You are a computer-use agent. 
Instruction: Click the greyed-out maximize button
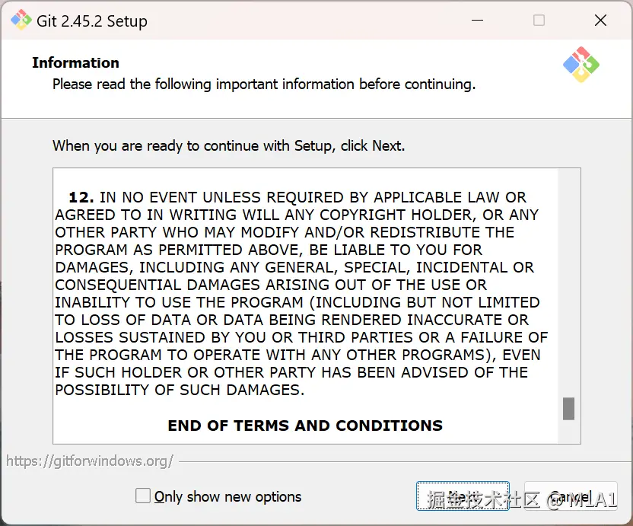[539, 21]
